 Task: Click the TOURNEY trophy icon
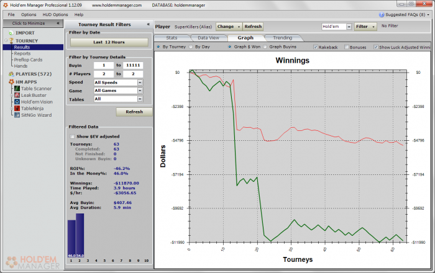click(11, 41)
